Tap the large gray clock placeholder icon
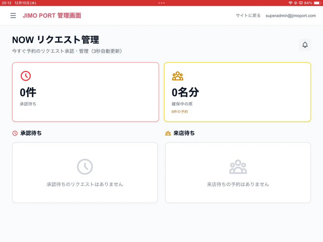 coord(85,167)
